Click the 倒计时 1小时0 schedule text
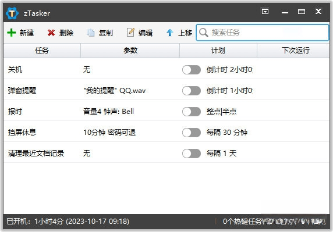Viewport: 333px width, 232px height. (x=229, y=91)
